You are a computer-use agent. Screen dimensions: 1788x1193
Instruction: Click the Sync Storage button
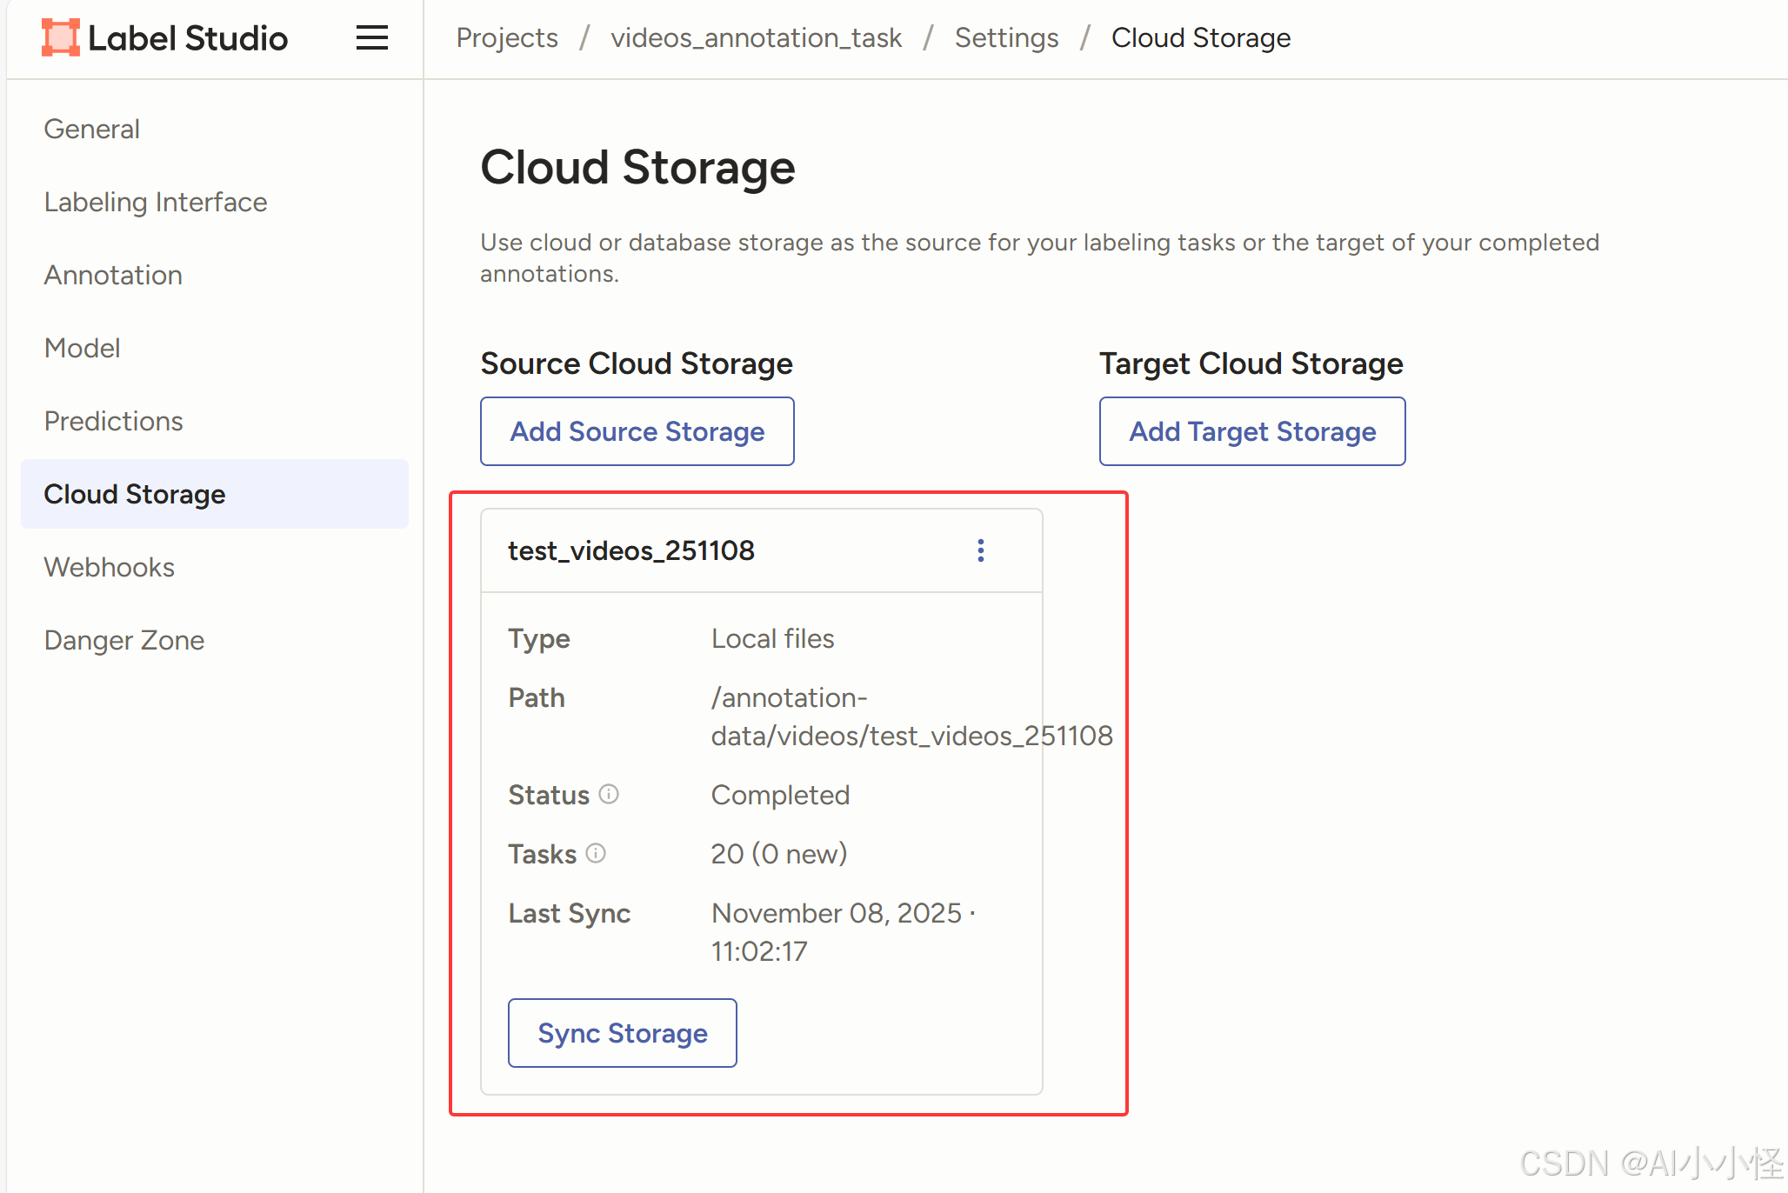coord(623,1033)
